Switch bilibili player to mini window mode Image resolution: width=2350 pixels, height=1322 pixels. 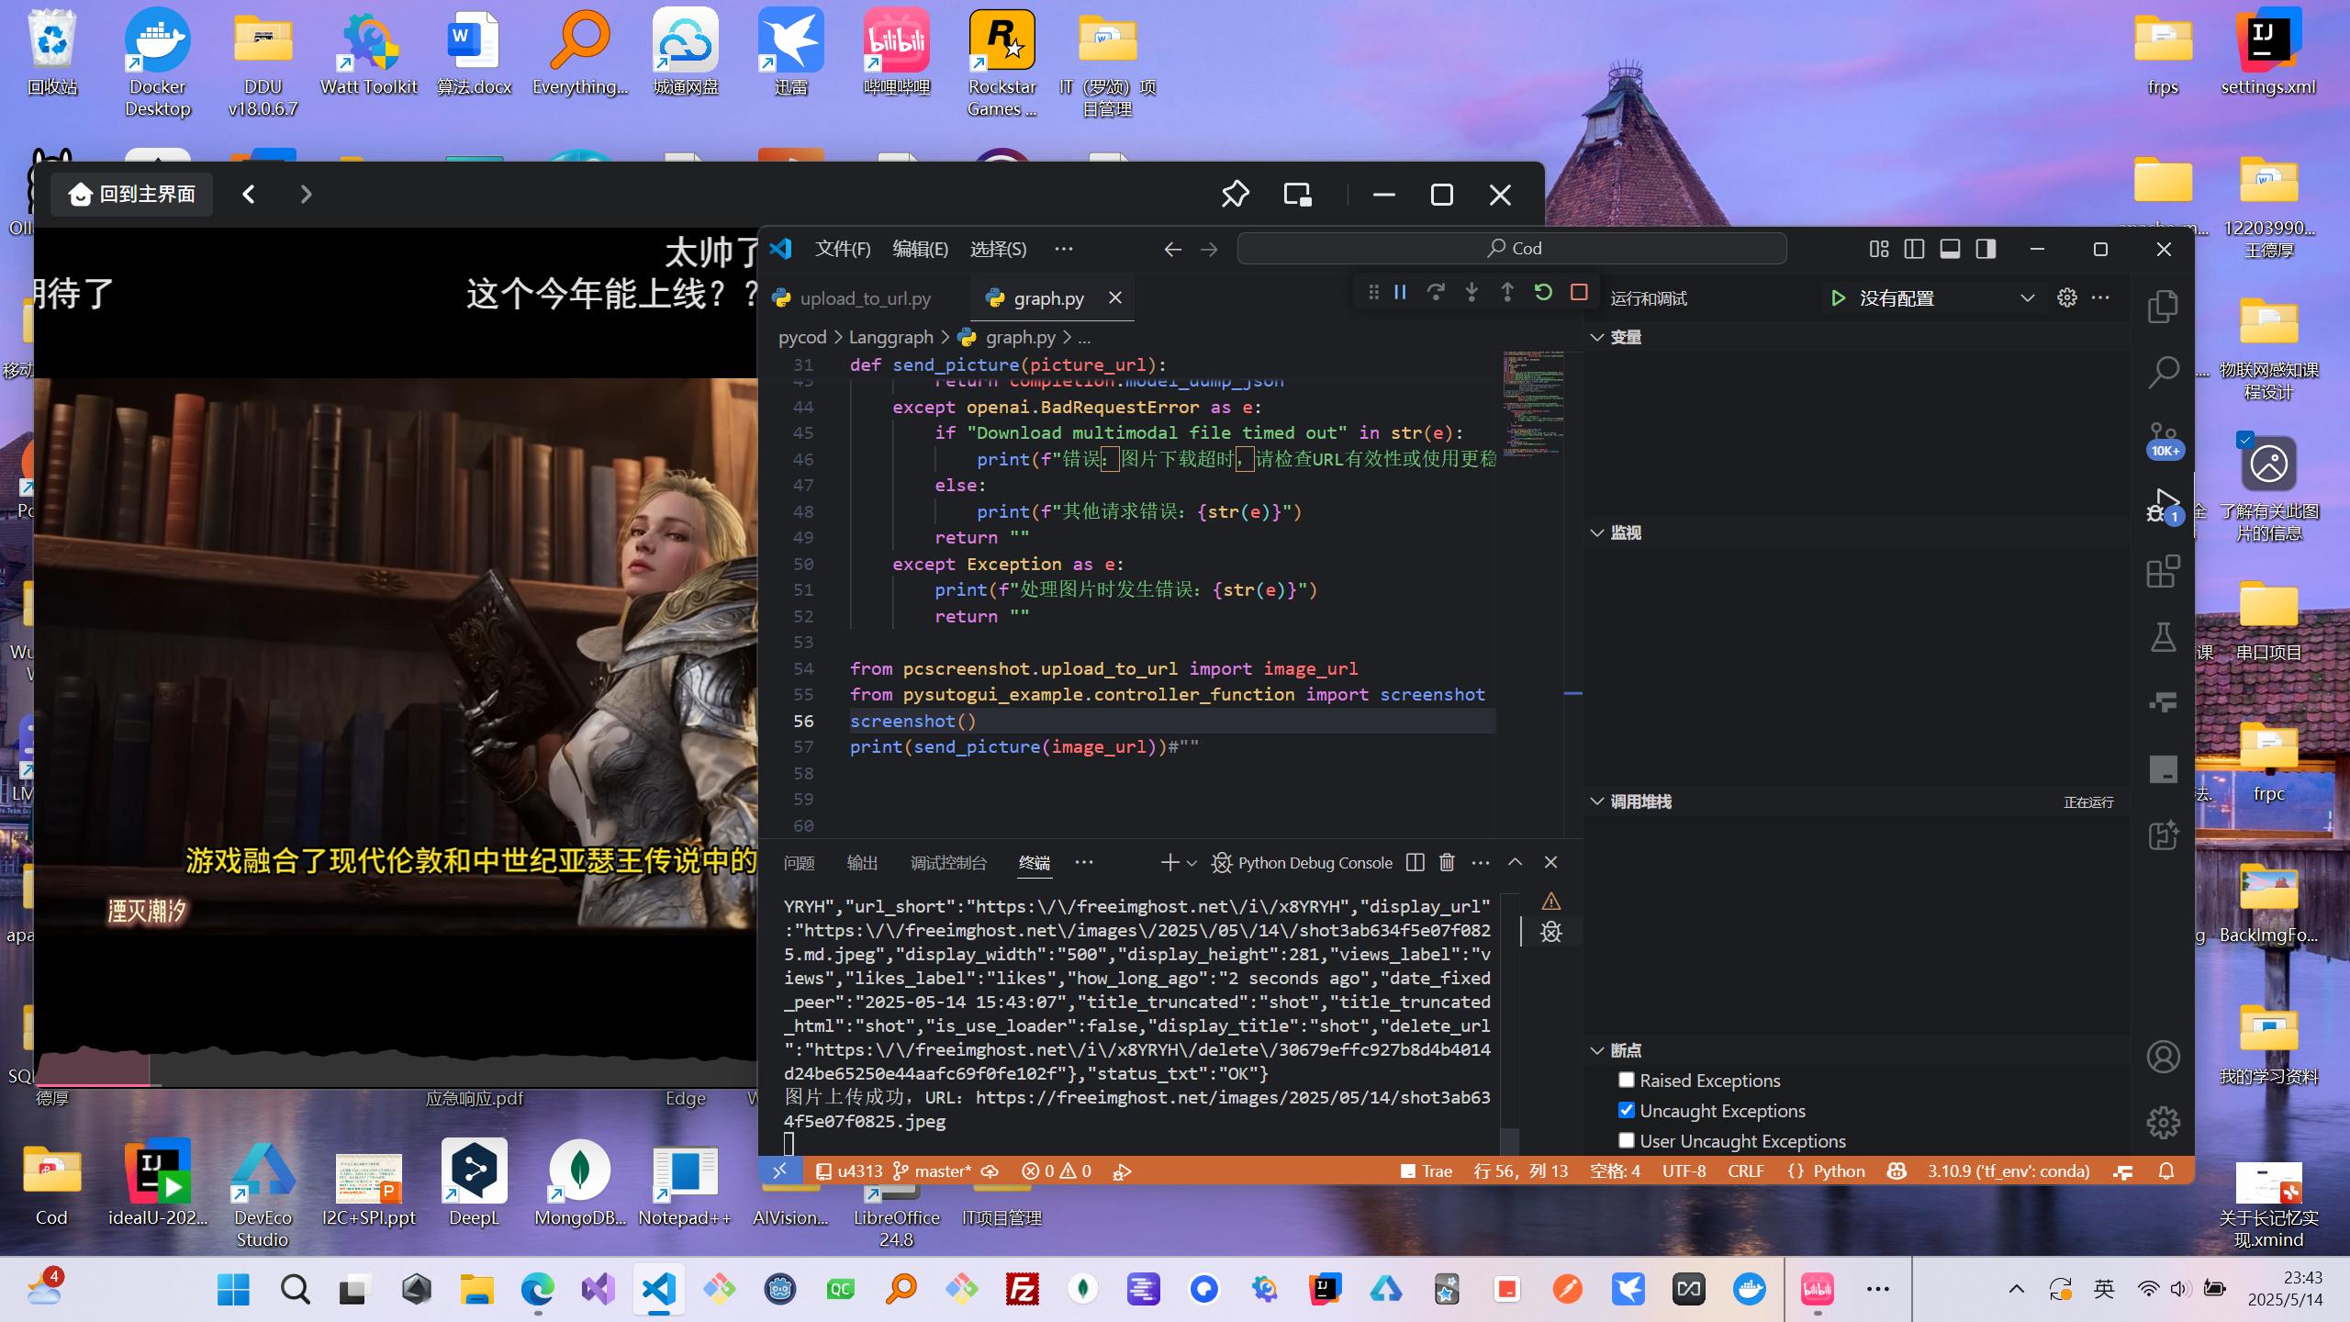[1297, 194]
